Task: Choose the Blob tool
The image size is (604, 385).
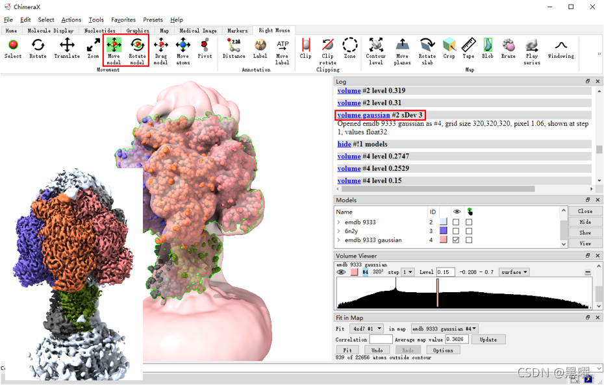Action: point(488,49)
